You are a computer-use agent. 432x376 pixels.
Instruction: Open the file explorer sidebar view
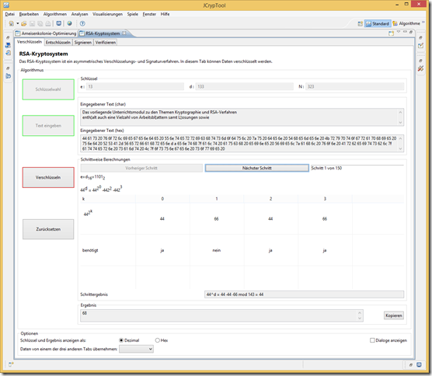pos(8,53)
